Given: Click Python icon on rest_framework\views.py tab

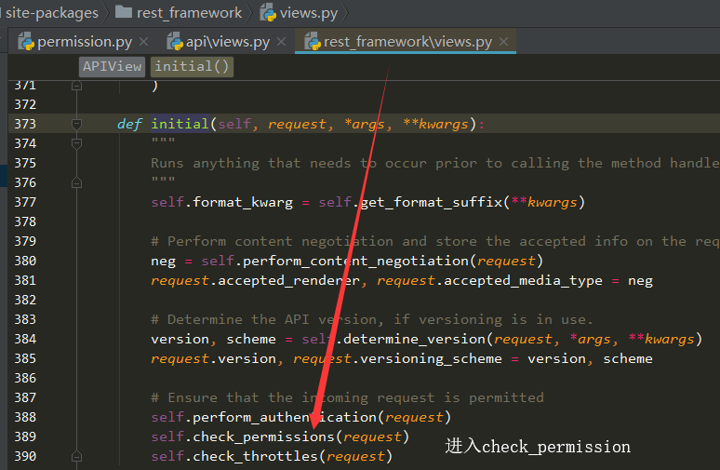Looking at the screenshot, I should pos(313,42).
